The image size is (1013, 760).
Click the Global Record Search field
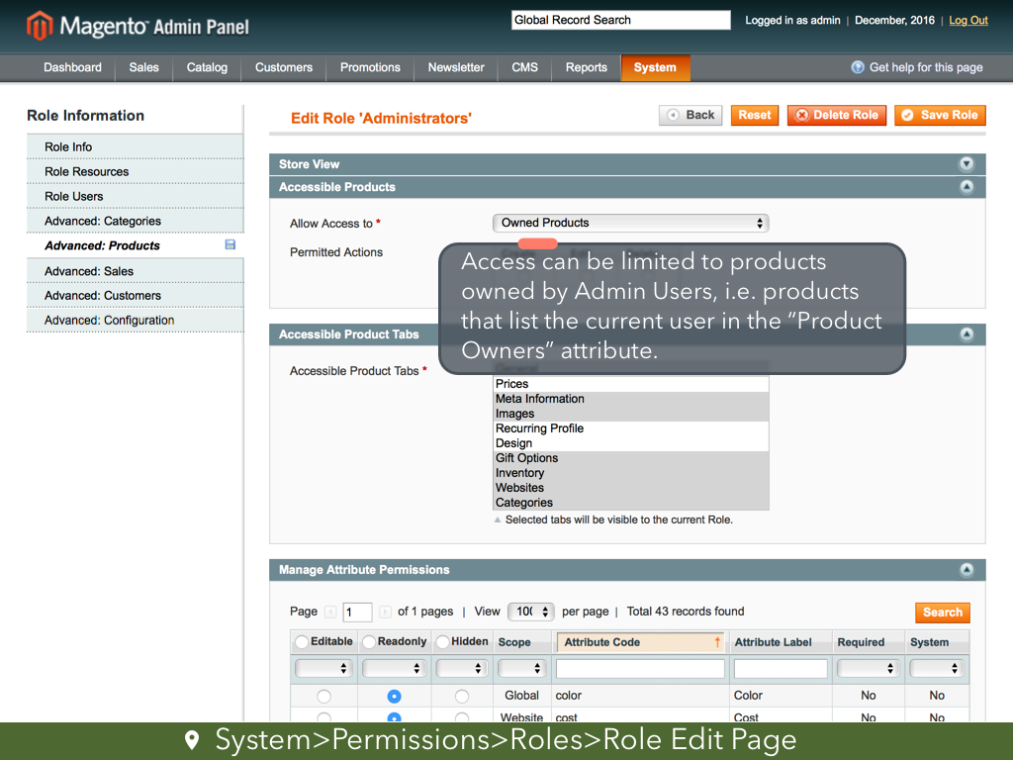click(620, 20)
